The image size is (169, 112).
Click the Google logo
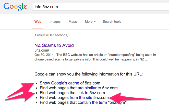[15, 7]
